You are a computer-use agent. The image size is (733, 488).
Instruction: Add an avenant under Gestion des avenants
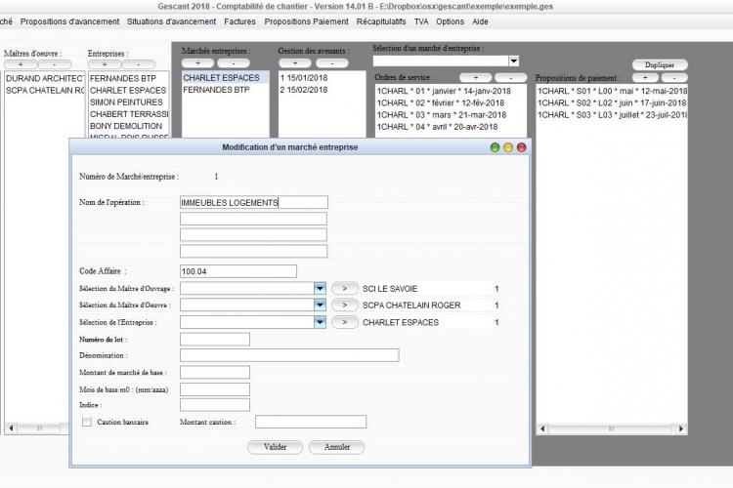295,63
